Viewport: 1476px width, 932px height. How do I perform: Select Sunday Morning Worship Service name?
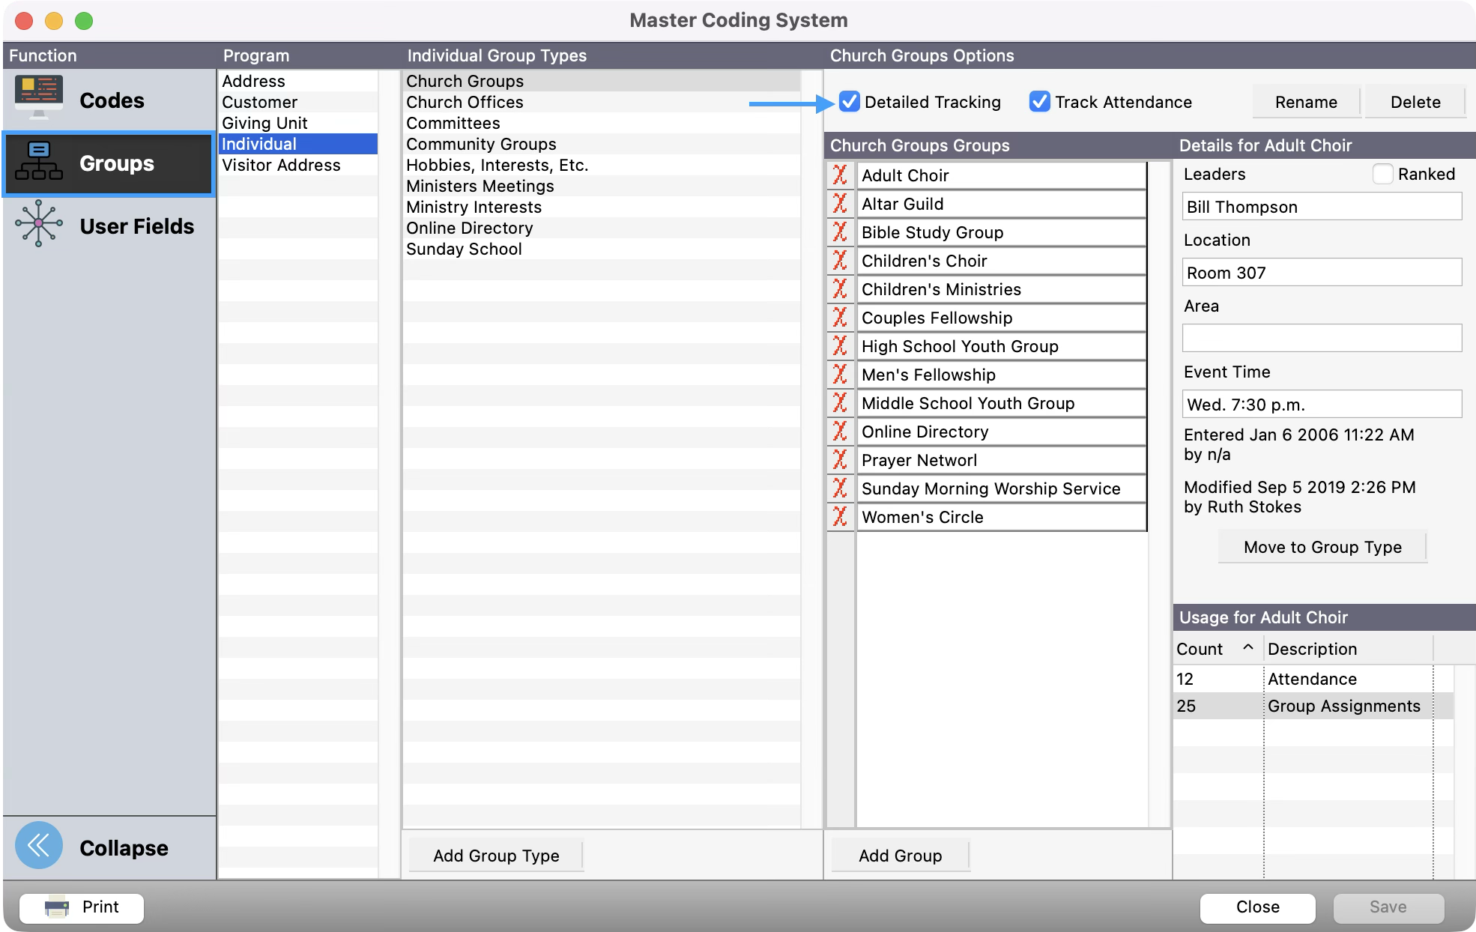[1001, 488]
